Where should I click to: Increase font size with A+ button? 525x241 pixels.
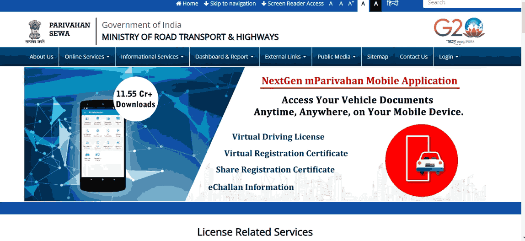pos(351,4)
